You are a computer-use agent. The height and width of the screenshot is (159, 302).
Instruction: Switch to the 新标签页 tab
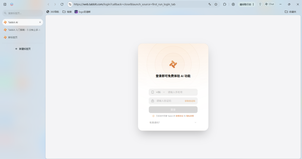coord(23,37)
